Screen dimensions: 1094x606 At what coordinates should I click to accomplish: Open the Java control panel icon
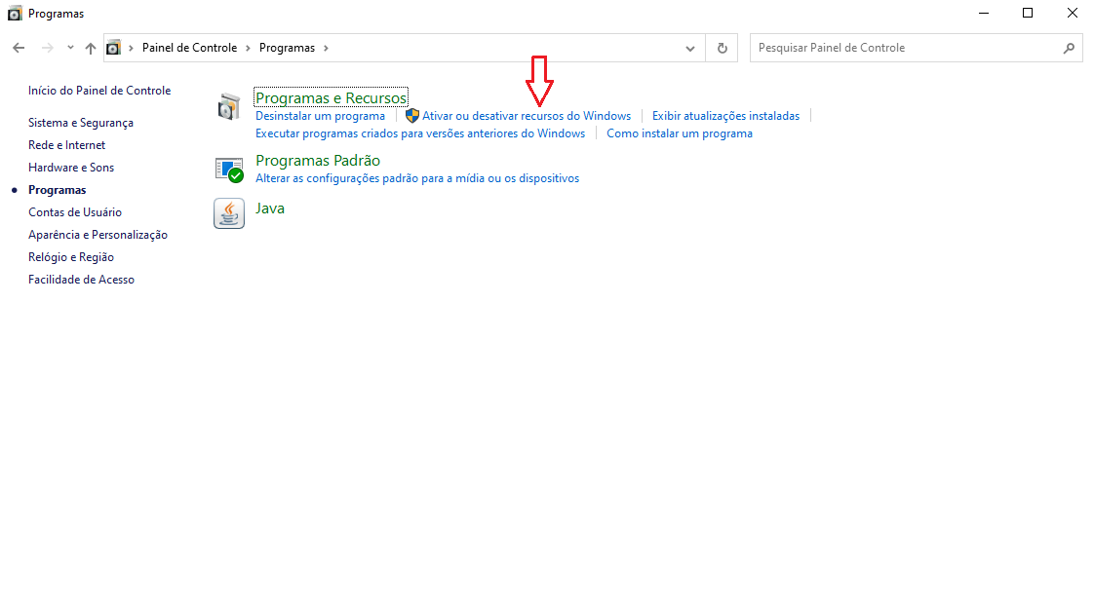click(228, 213)
